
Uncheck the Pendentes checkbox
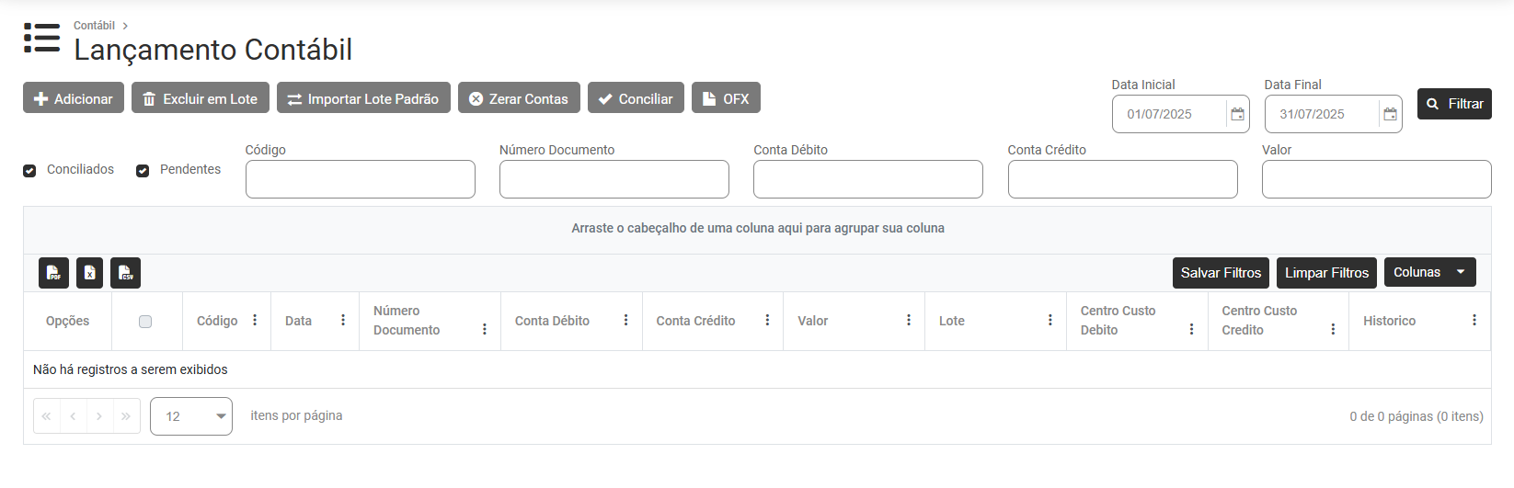coord(143,171)
